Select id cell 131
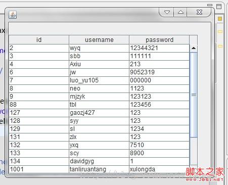The image size is (228, 185). click(39, 137)
